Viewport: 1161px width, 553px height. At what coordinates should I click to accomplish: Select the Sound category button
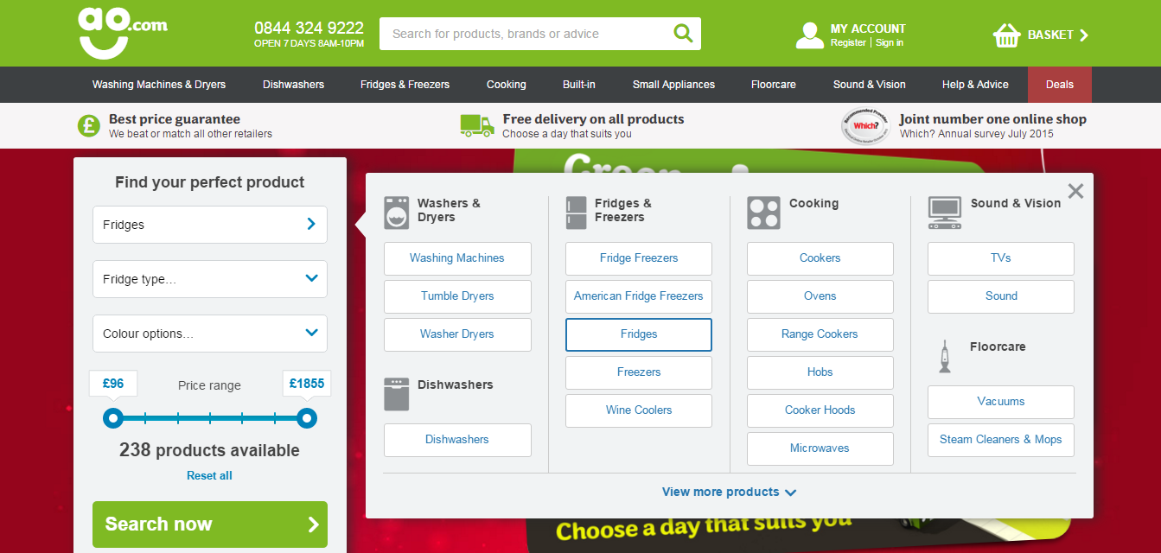1001,296
